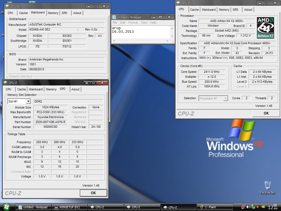Click title icon of CPU-Z processor window

(x=178, y=3)
